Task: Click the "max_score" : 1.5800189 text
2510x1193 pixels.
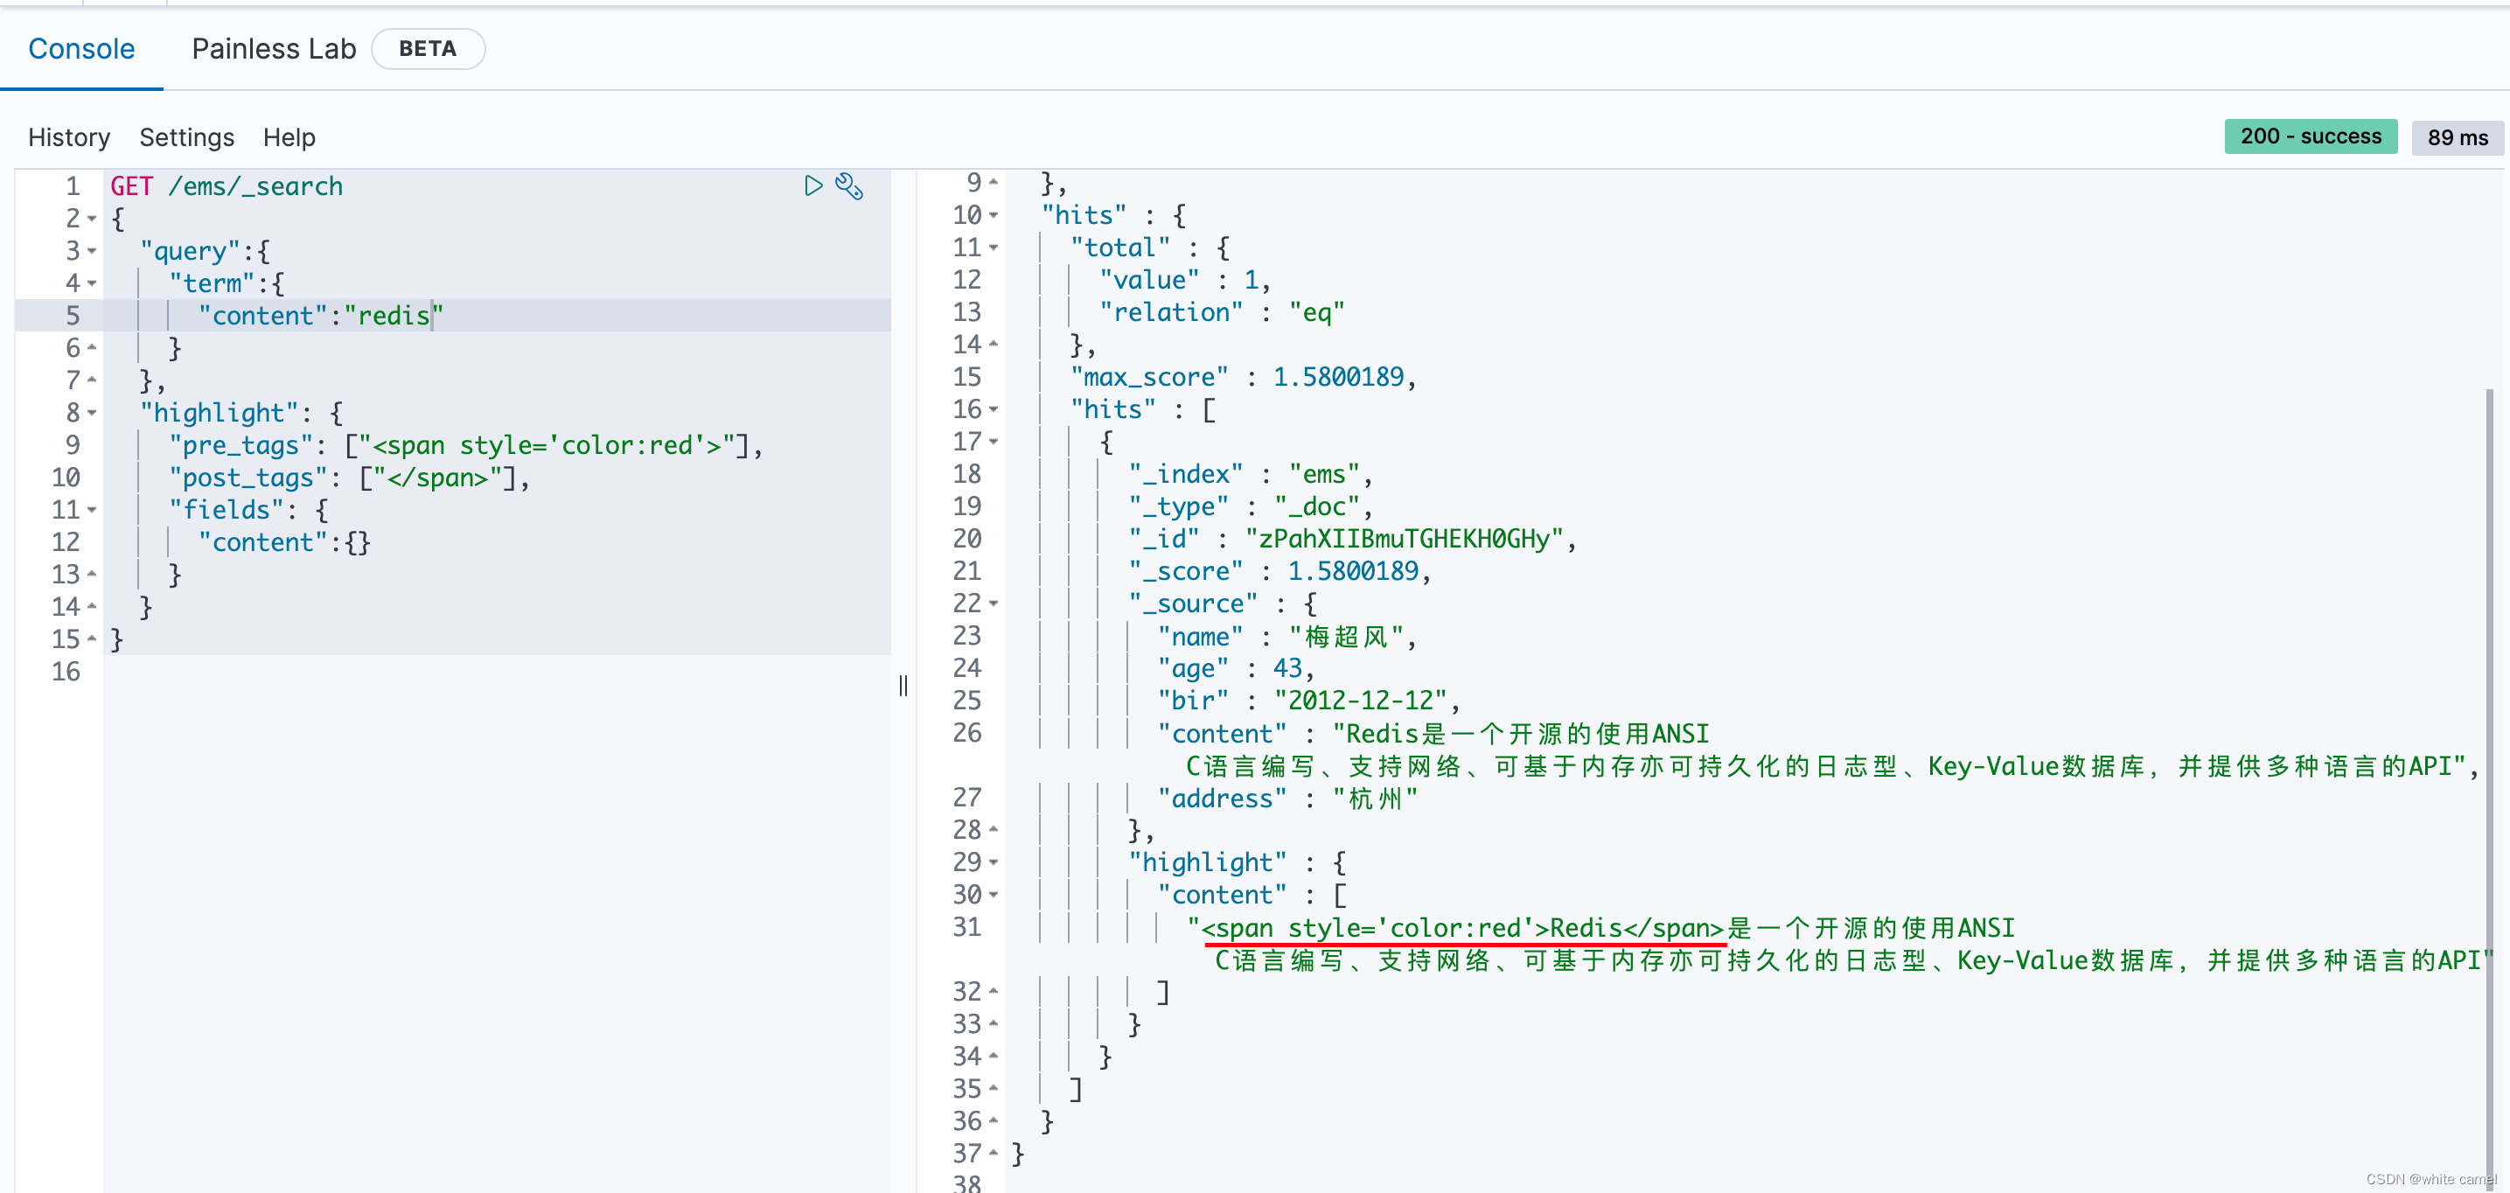Action: point(1243,377)
